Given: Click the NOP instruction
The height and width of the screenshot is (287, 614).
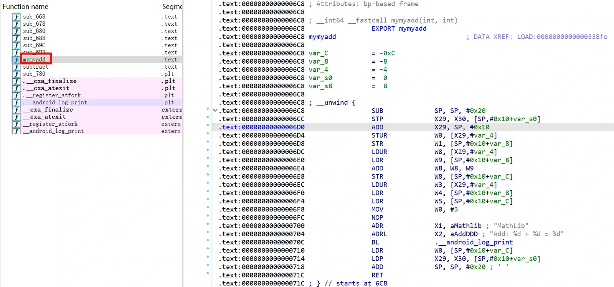Looking at the screenshot, I should (377, 218).
